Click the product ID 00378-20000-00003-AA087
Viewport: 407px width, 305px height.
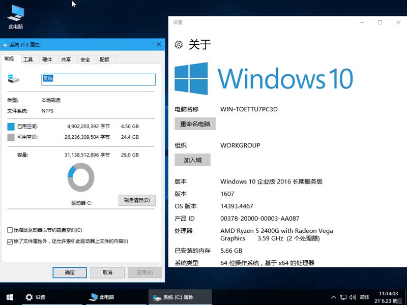259,219
